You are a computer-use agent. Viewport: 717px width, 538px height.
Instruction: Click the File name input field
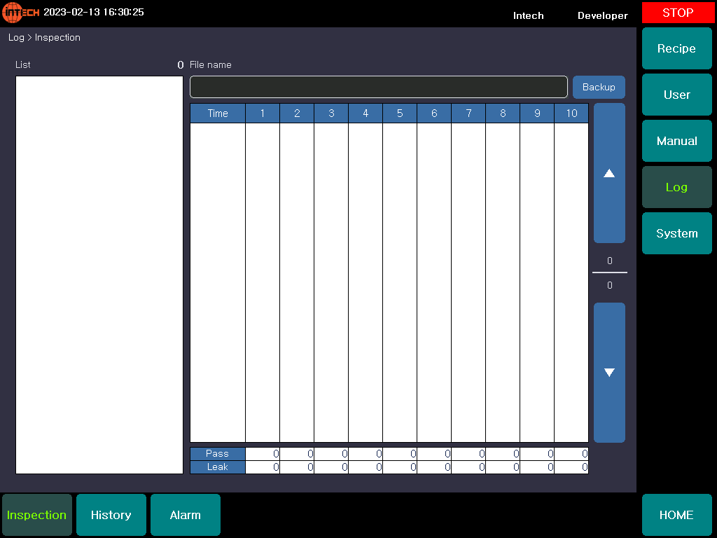[x=378, y=87]
